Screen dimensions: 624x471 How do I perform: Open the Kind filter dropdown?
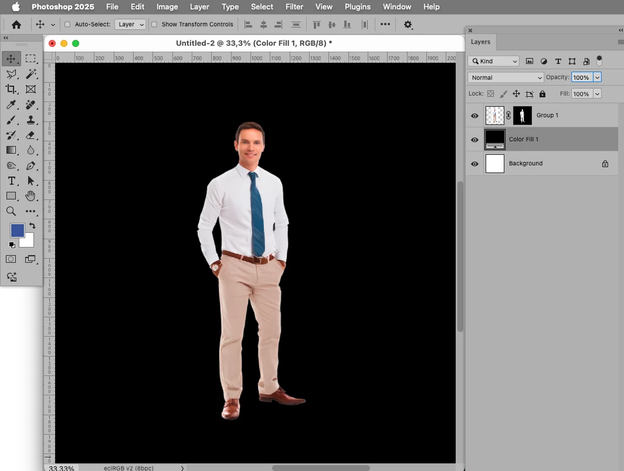coord(494,61)
